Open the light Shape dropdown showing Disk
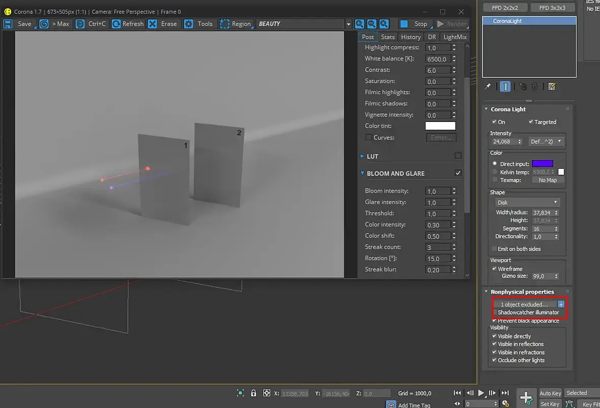Image resolution: width=600 pixels, height=408 pixels. point(528,202)
